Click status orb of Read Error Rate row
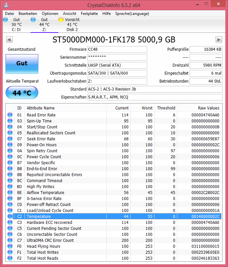Viewport: 228px width, 267px height. pos(10,115)
